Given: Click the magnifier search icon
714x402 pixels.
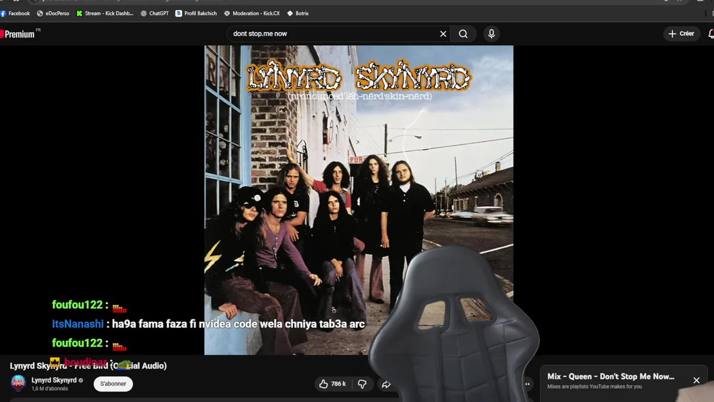Looking at the screenshot, I should [x=463, y=34].
